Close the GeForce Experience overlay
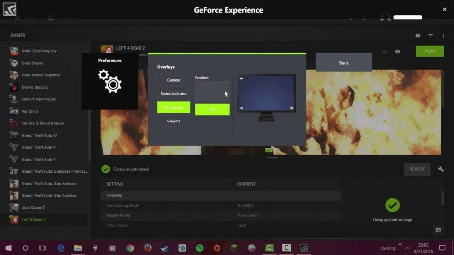 click(445, 9)
